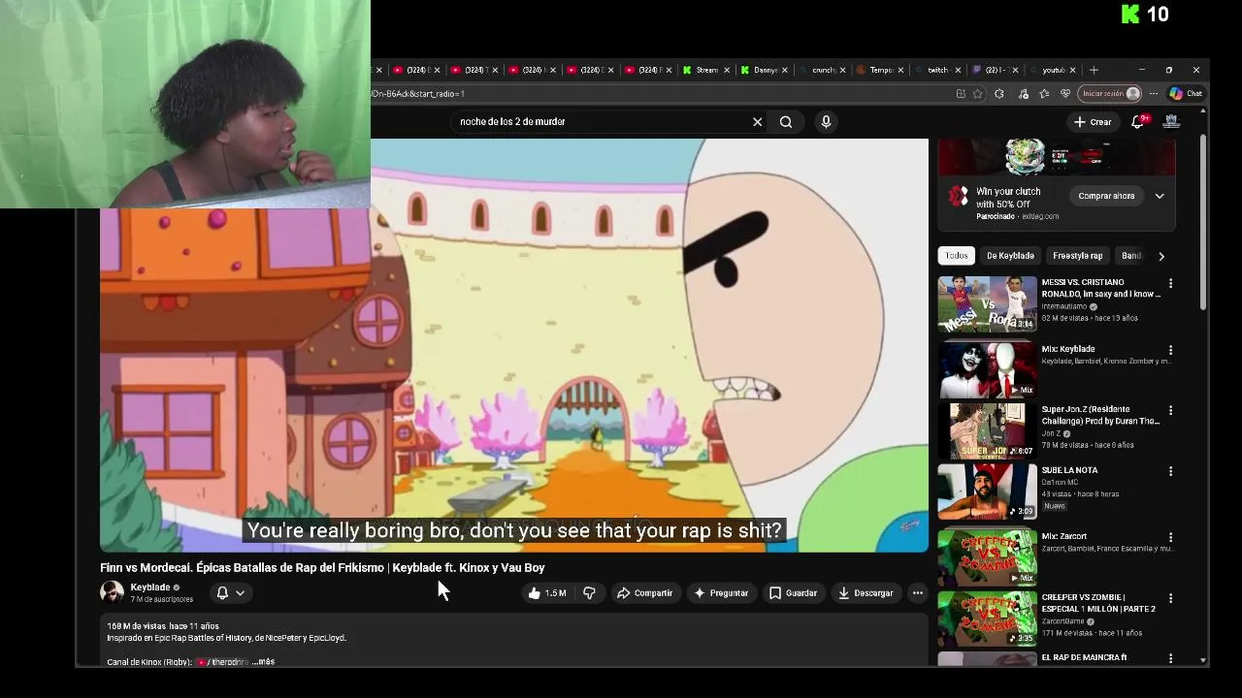Open more actions menu beside Descargar
Screen dimensions: 1242x698
pyautogui.click(x=917, y=593)
